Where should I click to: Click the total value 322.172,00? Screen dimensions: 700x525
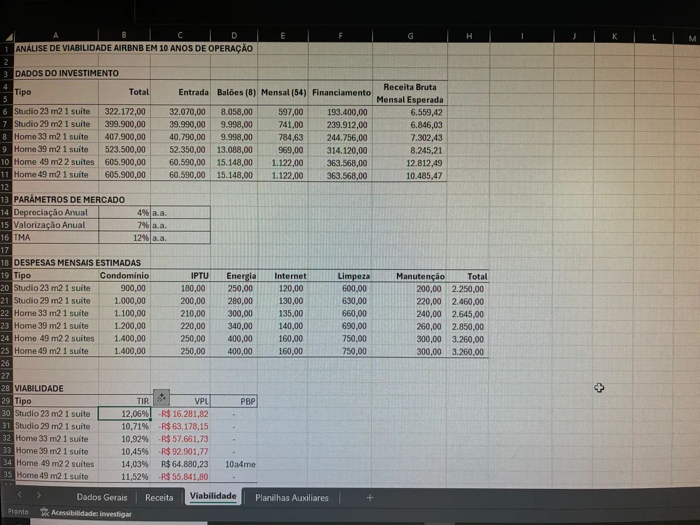pyautogui.click(x=125, y=112)
